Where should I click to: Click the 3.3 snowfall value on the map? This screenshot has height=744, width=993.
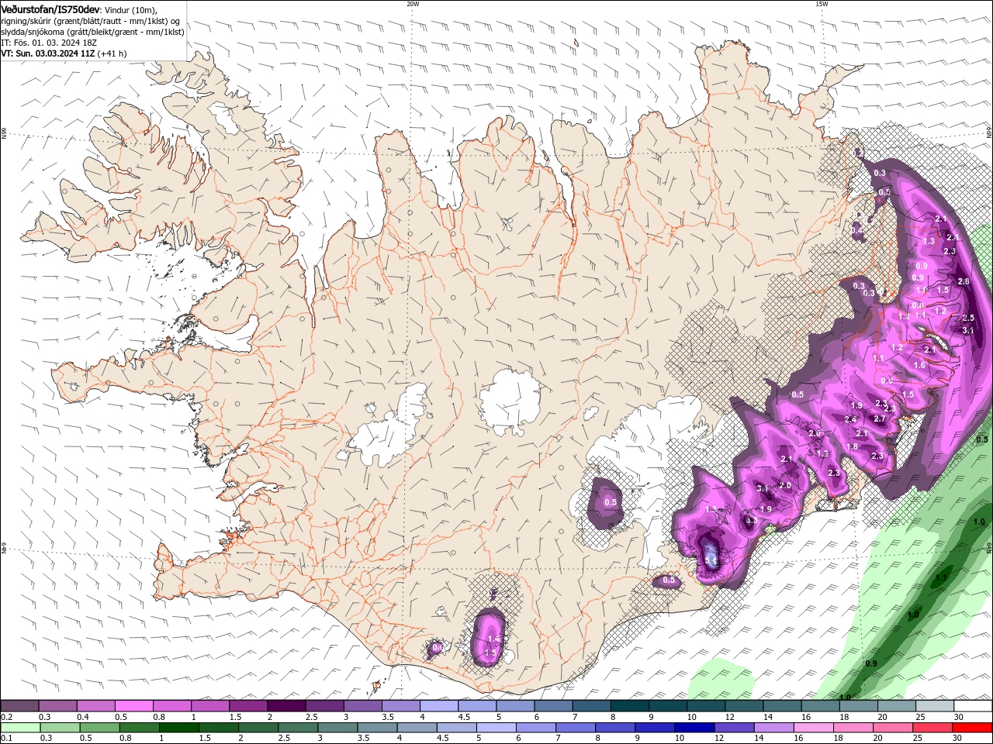click(751, 522)
